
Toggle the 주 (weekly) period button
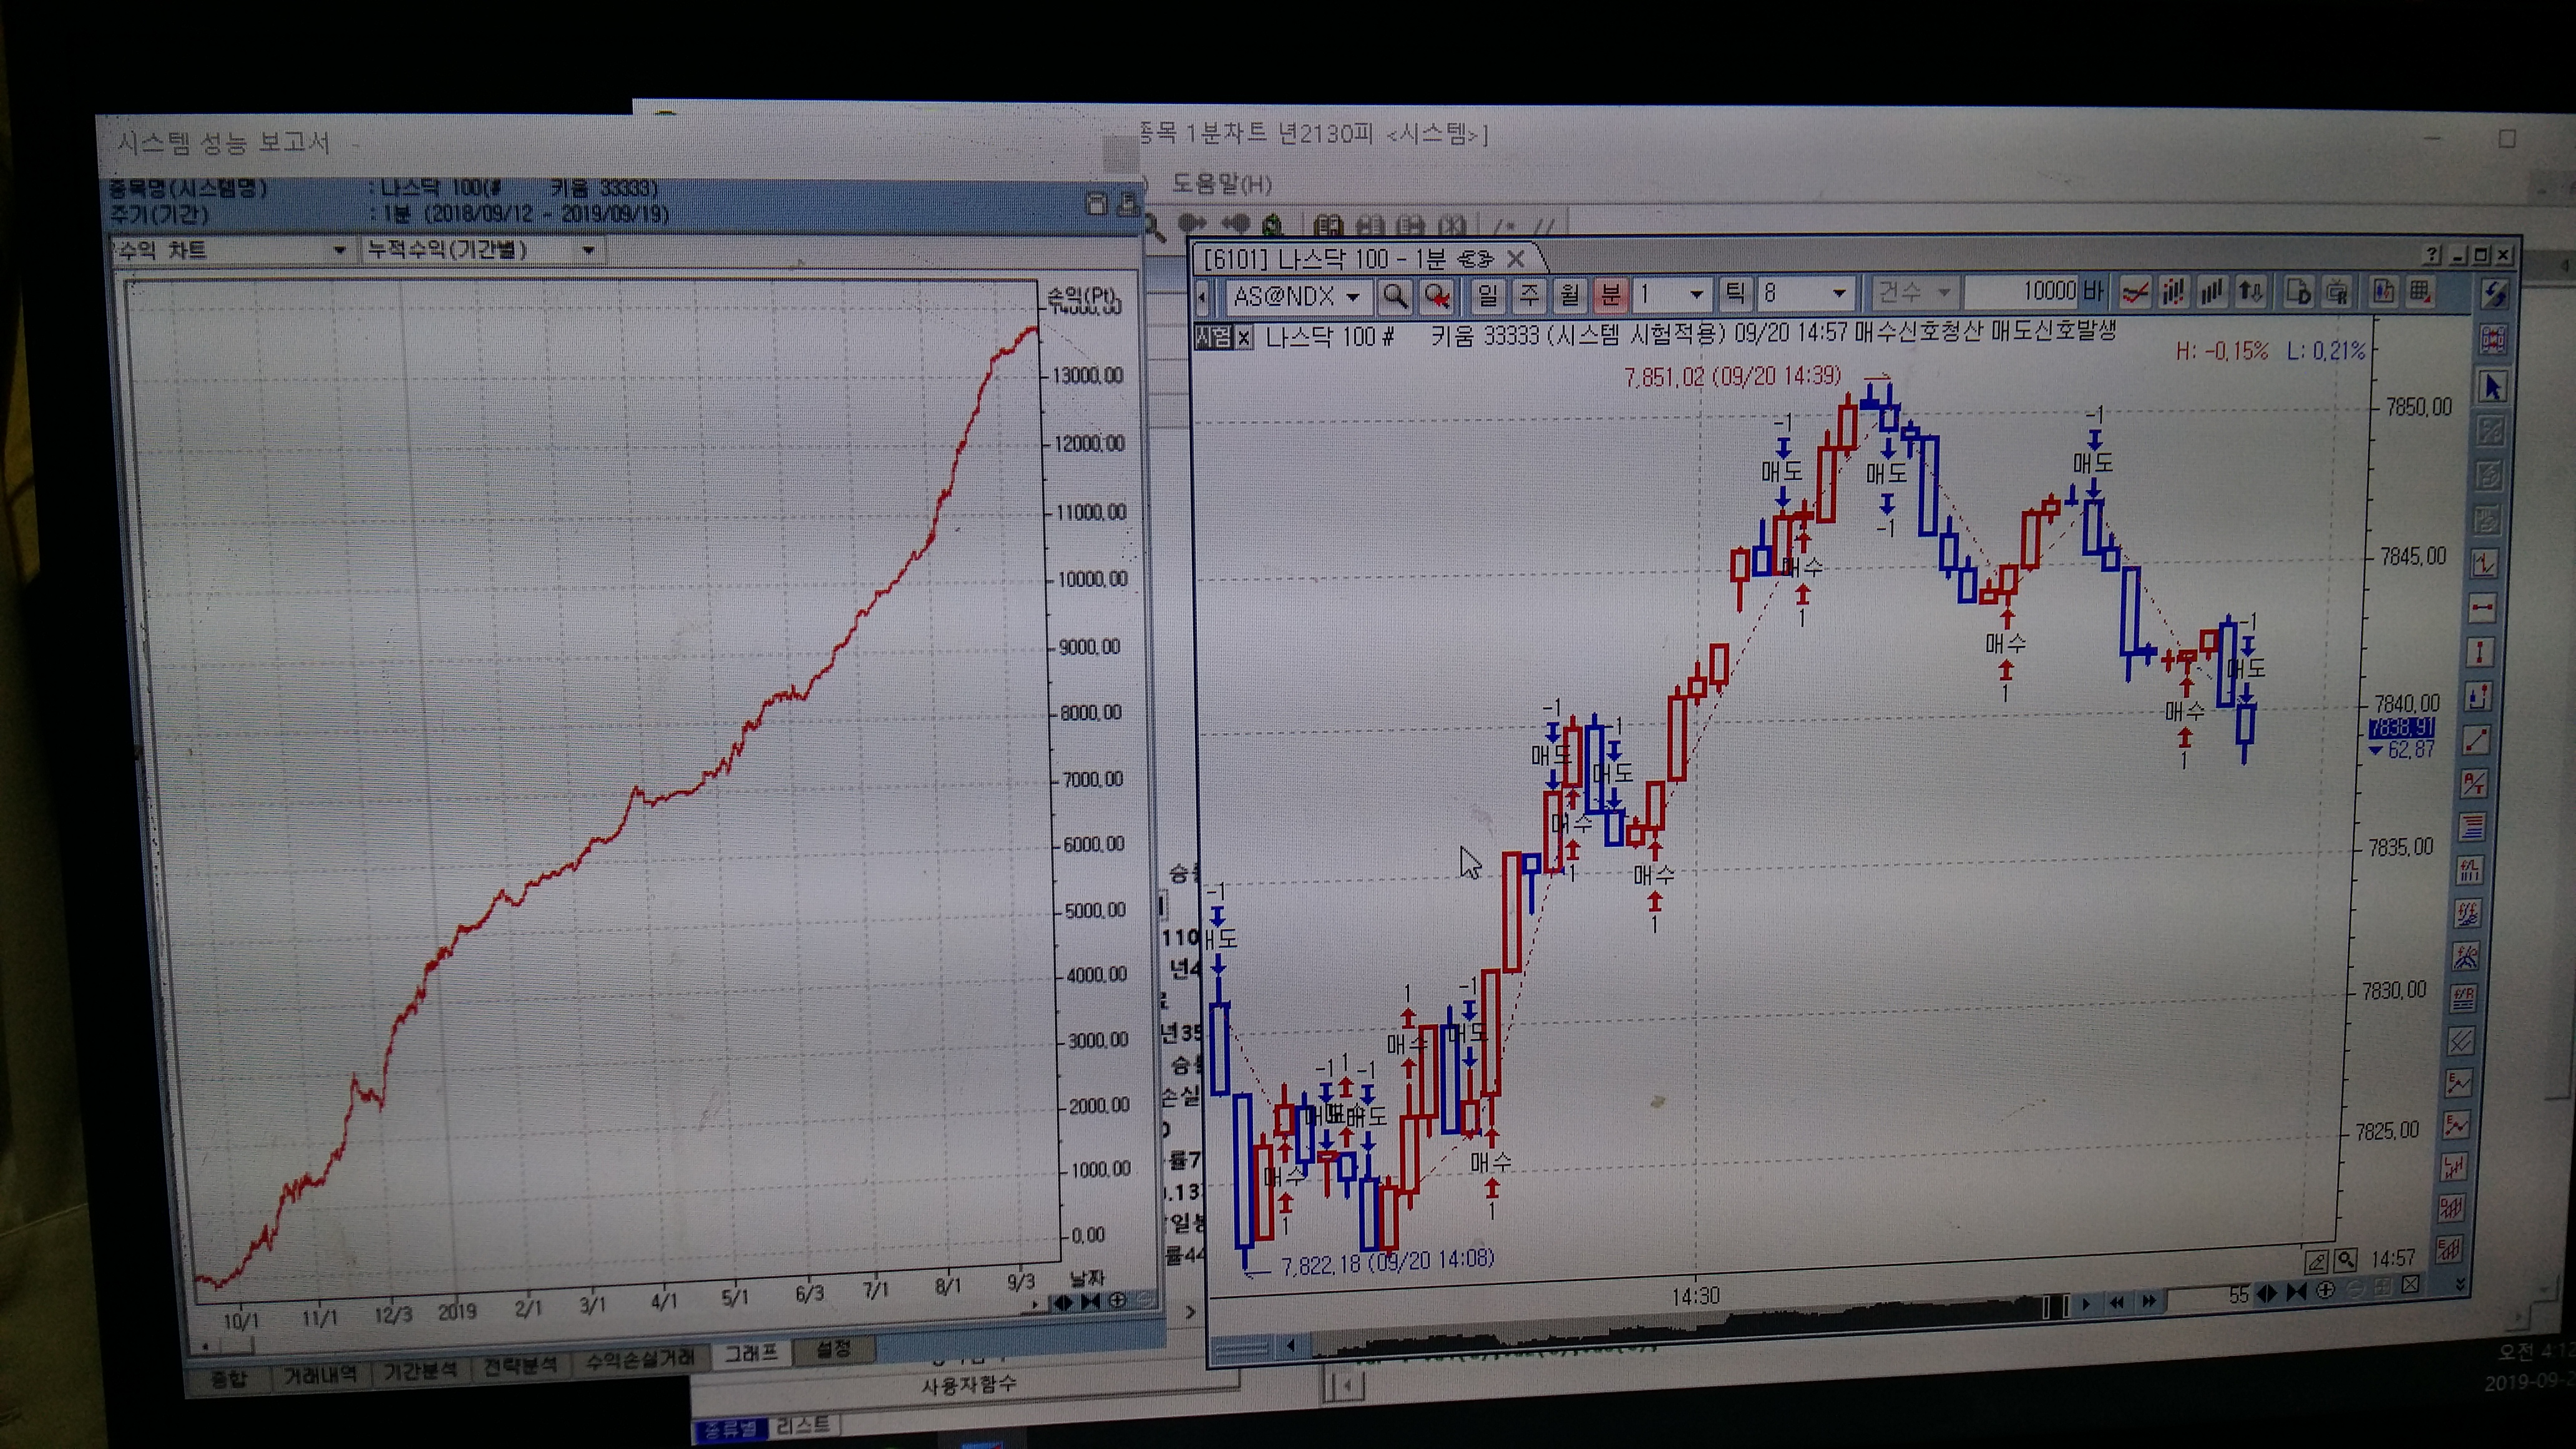[1529, 295]
